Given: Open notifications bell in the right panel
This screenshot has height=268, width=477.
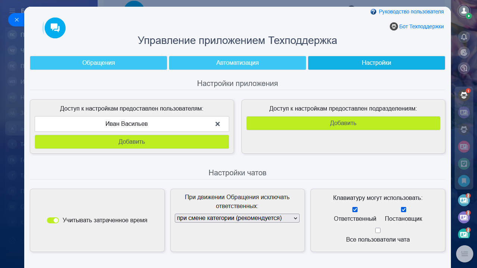Looking at the screenshot, I should pos(464,37).
